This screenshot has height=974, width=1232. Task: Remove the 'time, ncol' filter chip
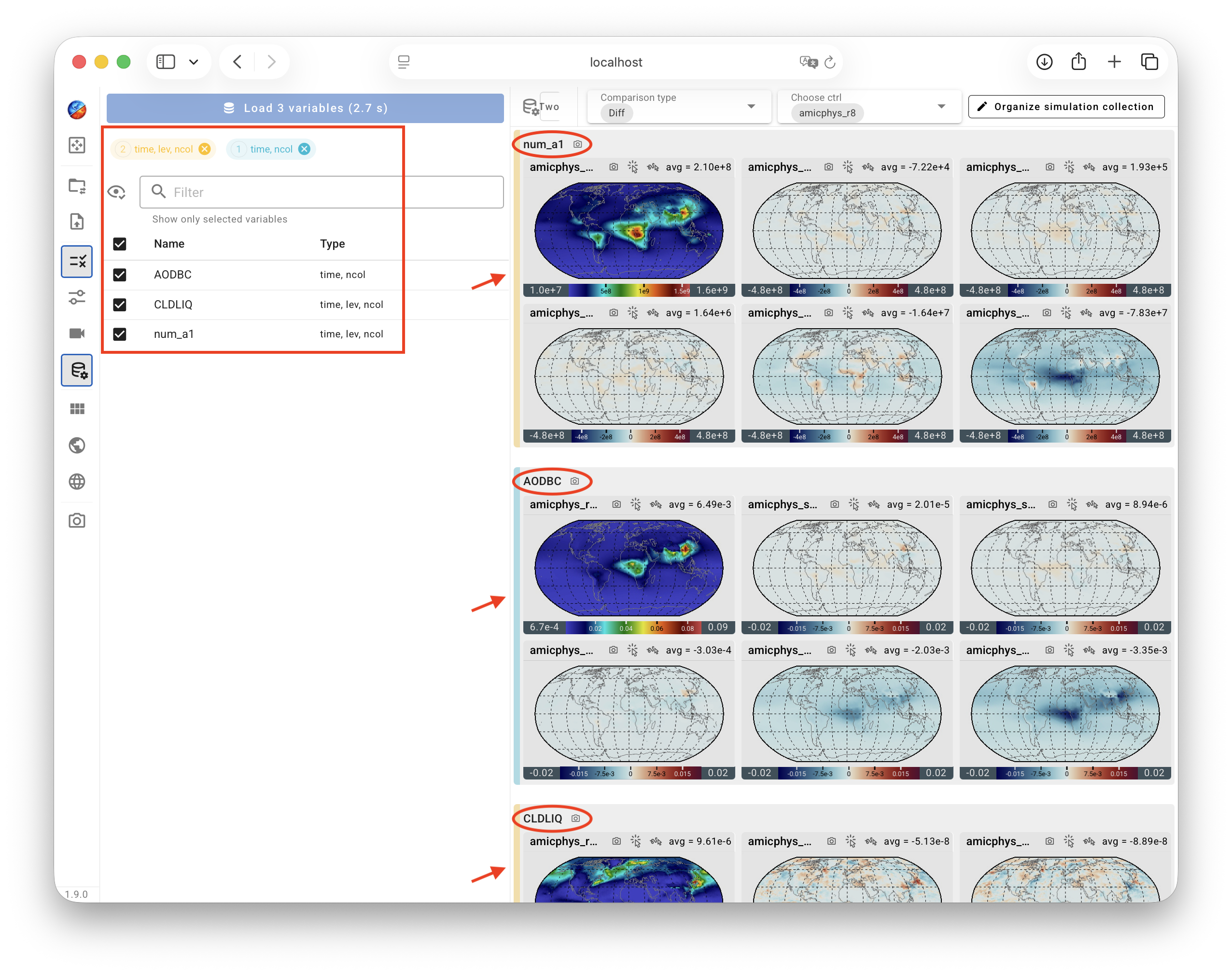pyautogui.click(x=305, y=149)
